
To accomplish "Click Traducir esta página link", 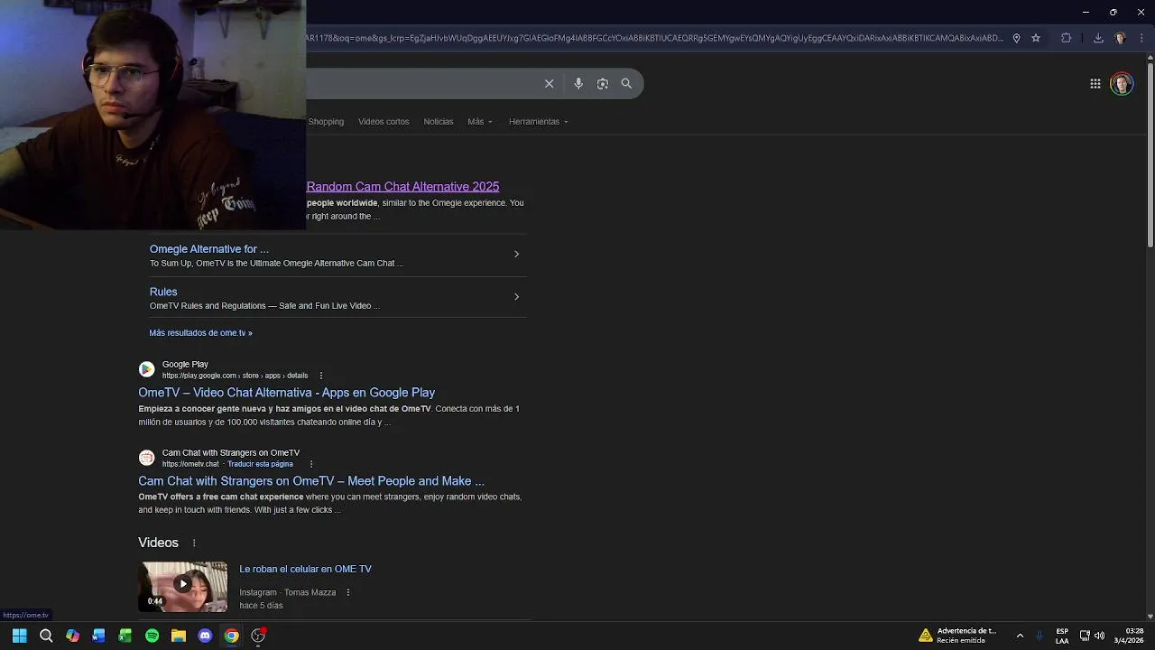I will pyautogui.click(x=260, y=464).
